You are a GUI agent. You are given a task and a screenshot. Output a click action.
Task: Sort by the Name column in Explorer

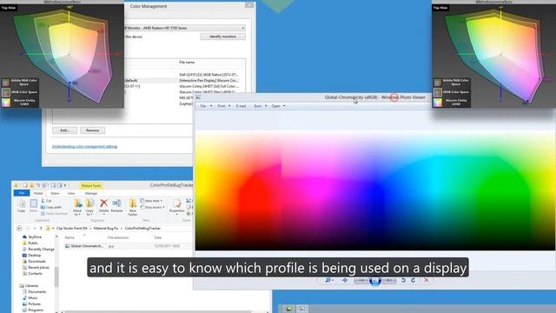(x=69, y=237)
